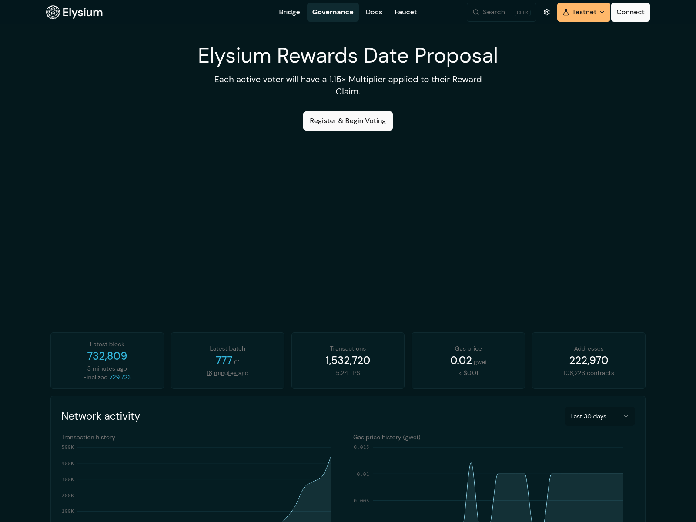The image size is (696, 522).
Task: Click the 18 minutes ago timestamp
Action: [x=228, y=373]
